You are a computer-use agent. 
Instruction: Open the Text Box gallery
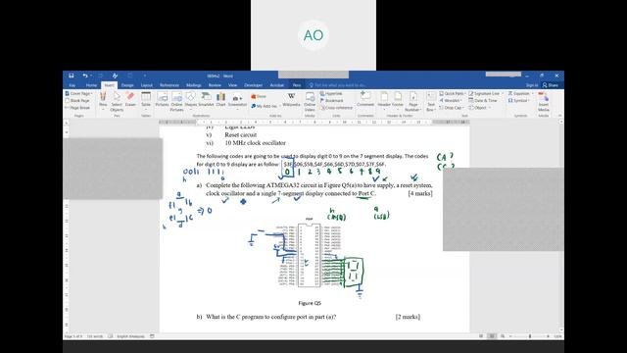tap(431, 101)
